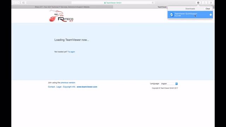The width and height of the screenshot is (226, 127).
Task: Click the Try again link
Action: tap(71, 52)
